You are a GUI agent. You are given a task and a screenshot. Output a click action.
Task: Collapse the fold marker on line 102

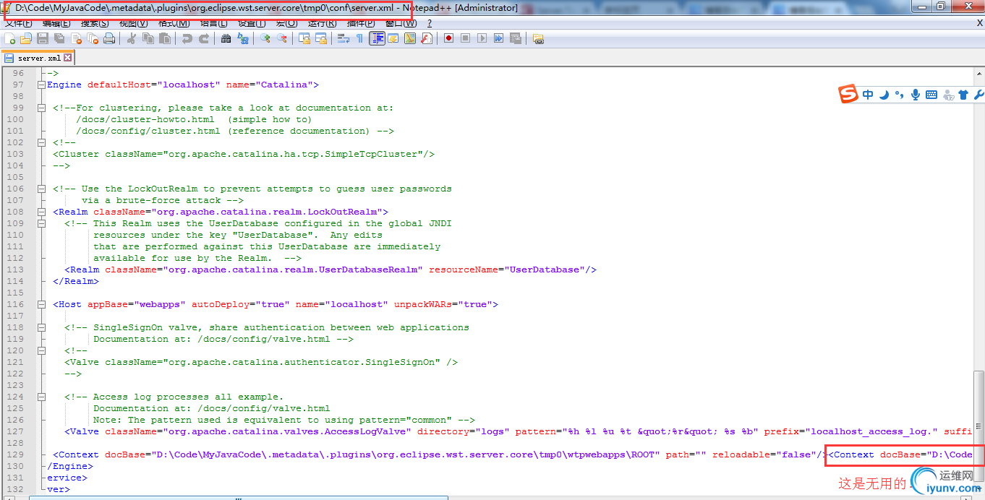41,142
